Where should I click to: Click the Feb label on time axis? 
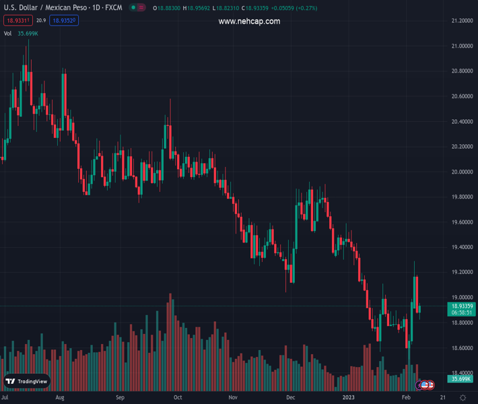coord(406,397)
